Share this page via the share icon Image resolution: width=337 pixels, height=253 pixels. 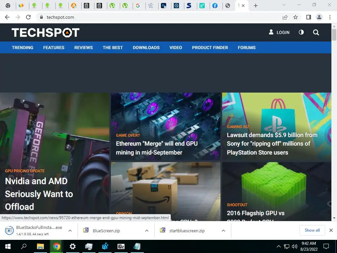[285, 17]
